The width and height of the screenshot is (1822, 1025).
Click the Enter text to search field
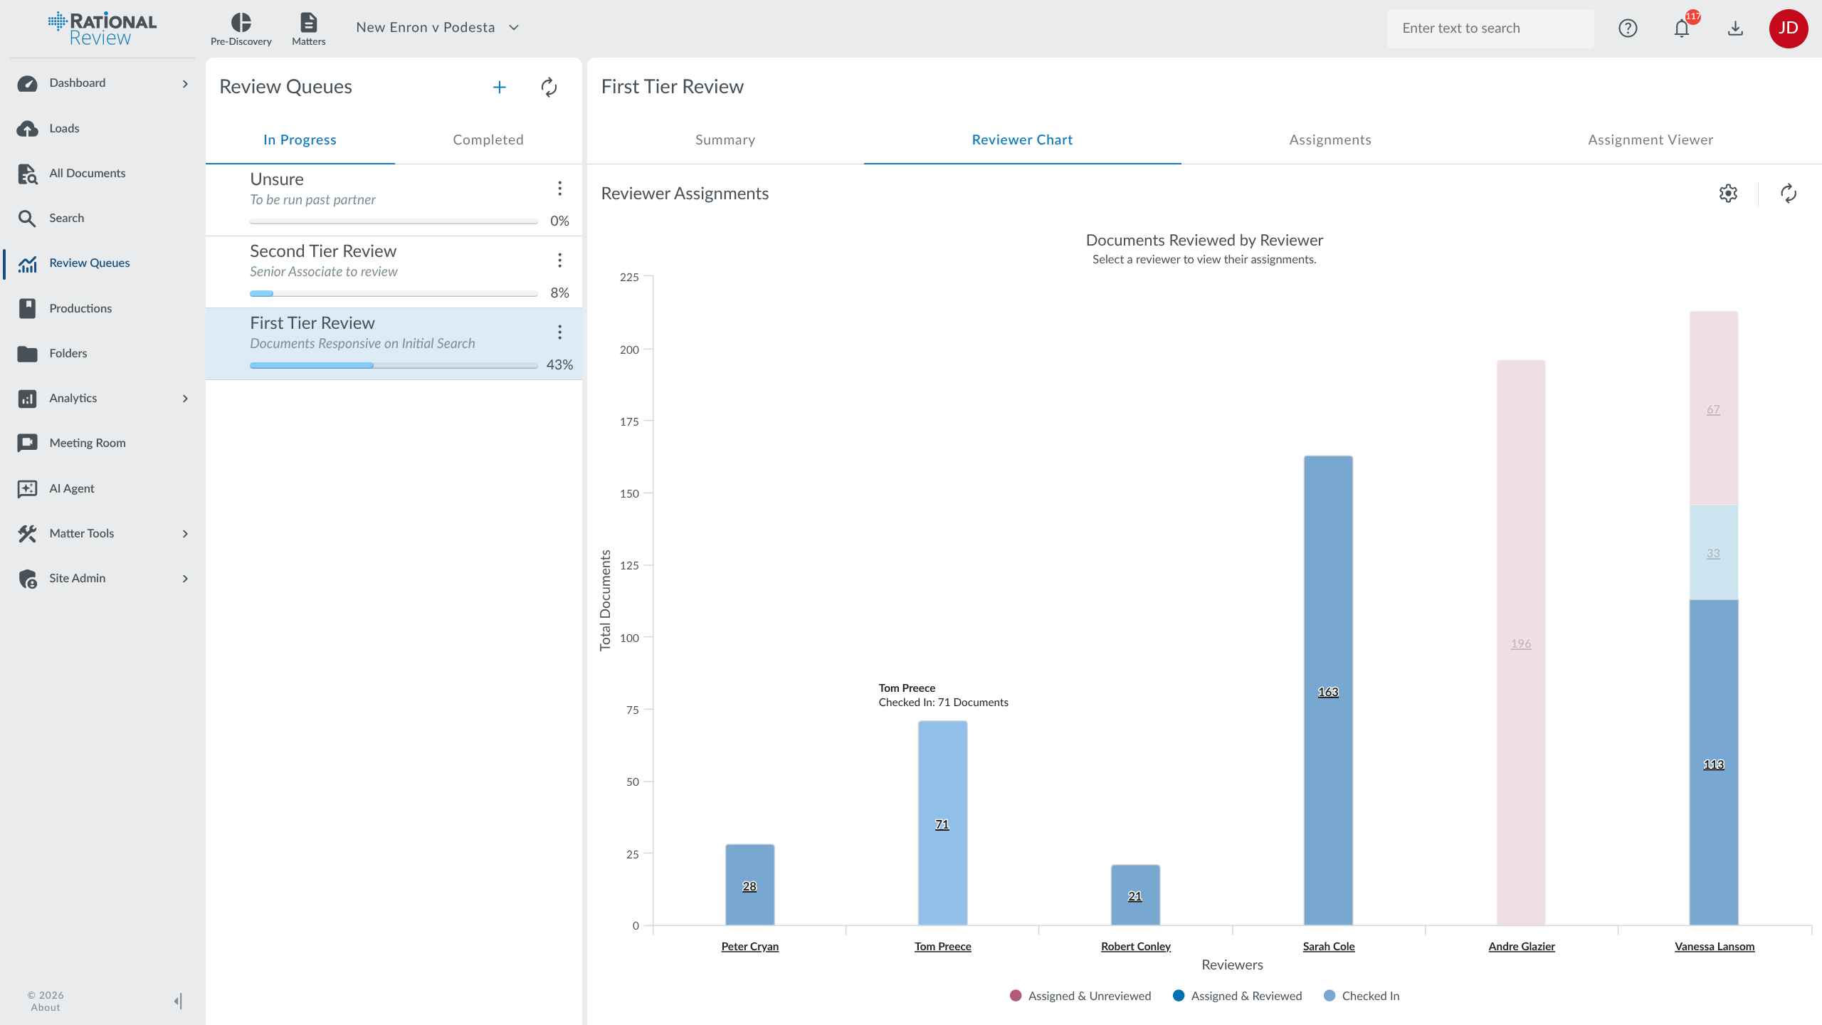point(1490,28)
